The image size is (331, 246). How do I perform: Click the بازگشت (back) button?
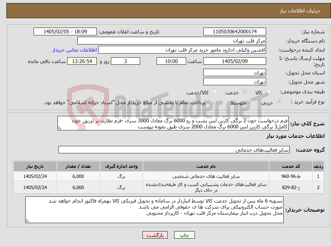[155, 235]
